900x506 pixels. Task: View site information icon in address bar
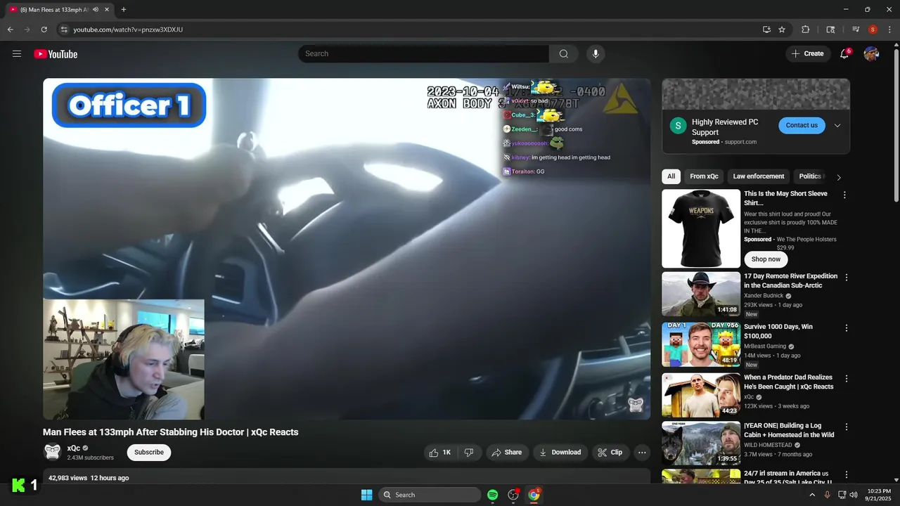64,30
